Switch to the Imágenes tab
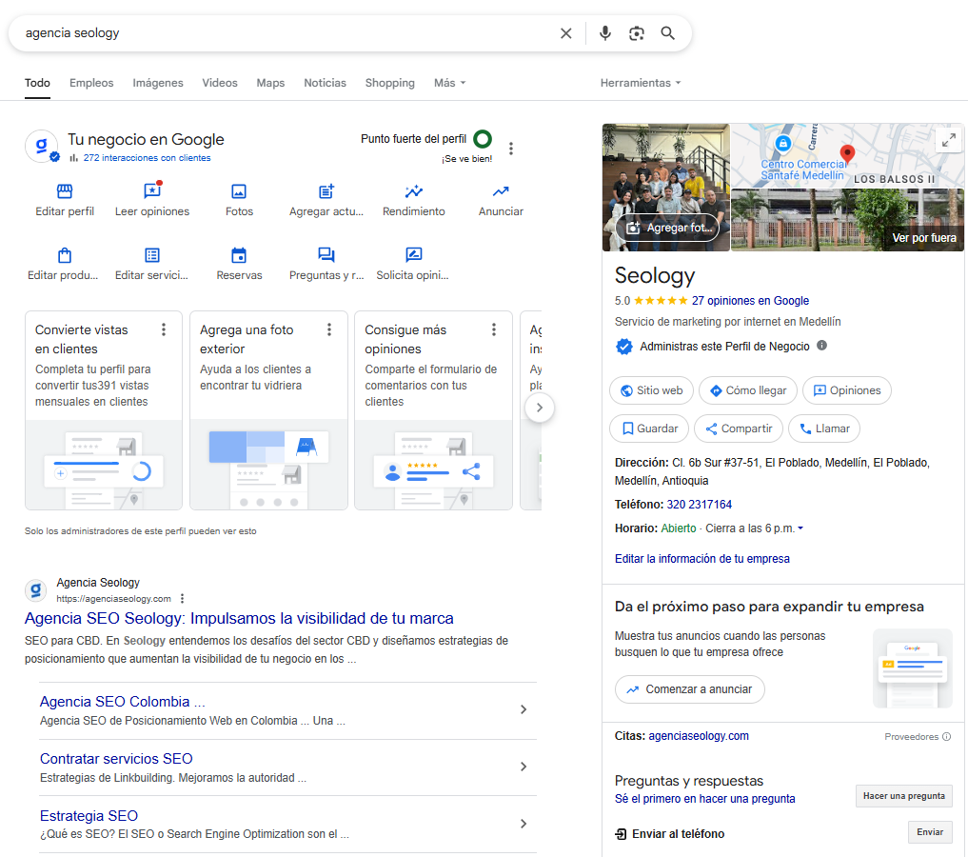This screenshot has width=968, height=857. (158, 83)
